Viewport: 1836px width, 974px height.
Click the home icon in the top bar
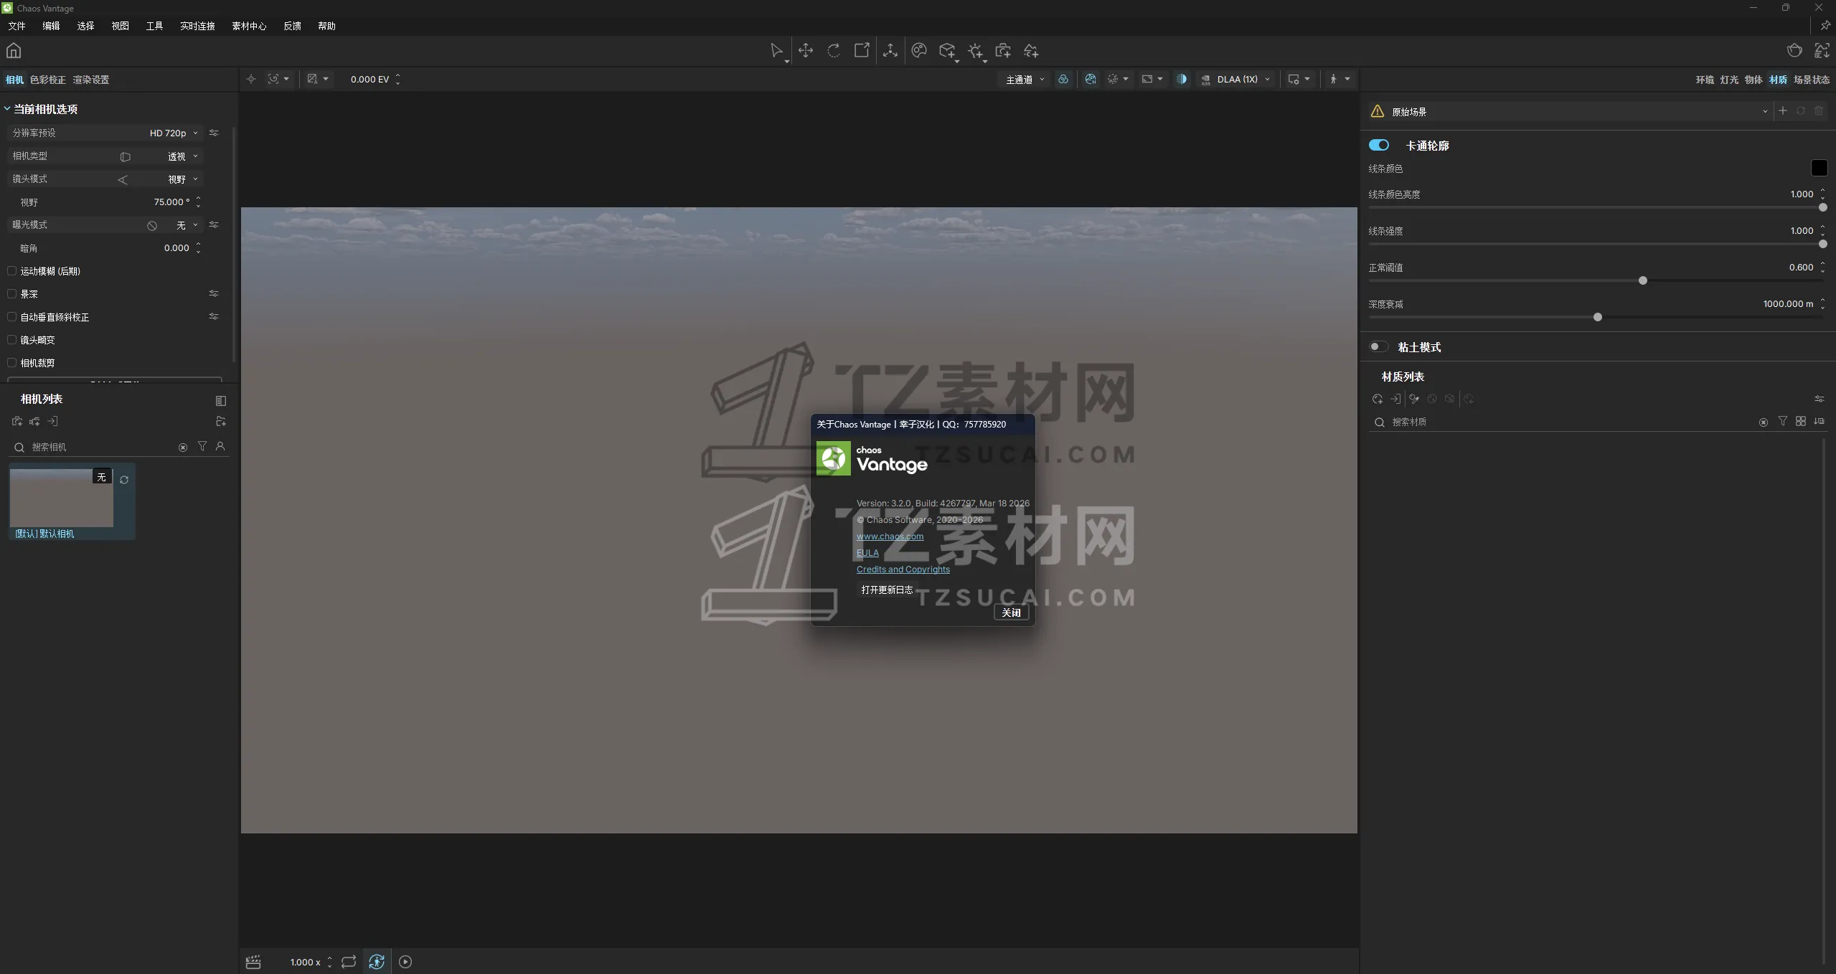(13, 51)
